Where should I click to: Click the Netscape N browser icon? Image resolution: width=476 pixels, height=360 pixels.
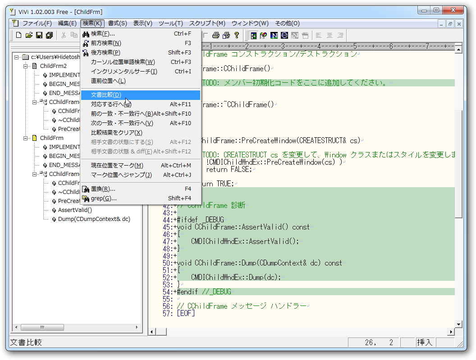point(274,36)
